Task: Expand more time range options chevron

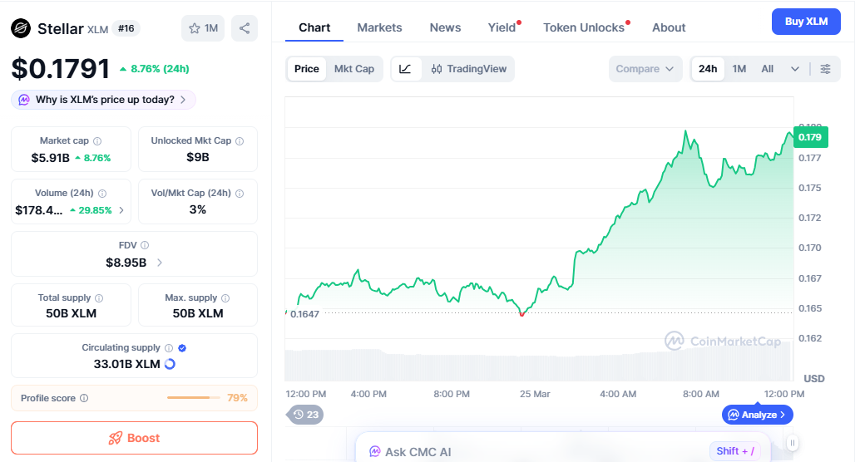Action: (x=795, y=69)
